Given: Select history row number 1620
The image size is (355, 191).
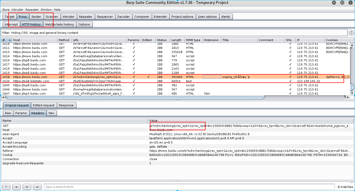Looking at the screenshot, I should coord(176,77).
